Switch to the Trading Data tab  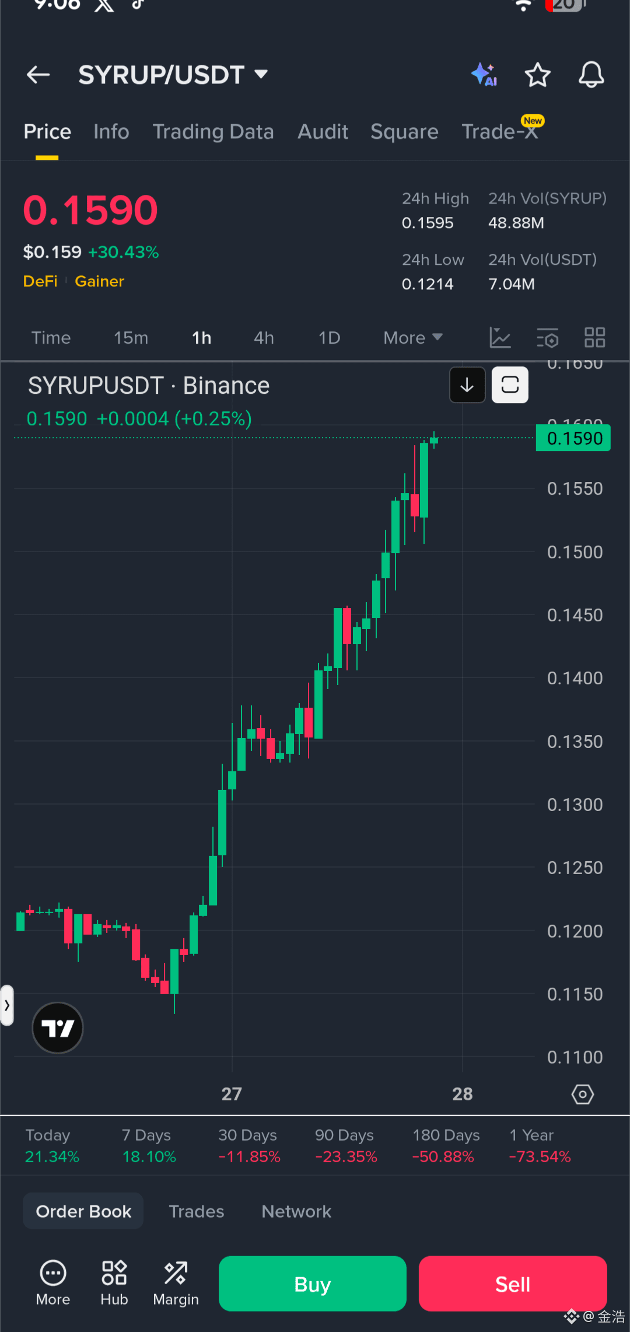[x=213, y=132]
